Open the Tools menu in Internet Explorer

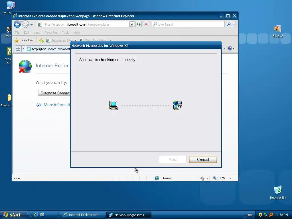(66, 33)
